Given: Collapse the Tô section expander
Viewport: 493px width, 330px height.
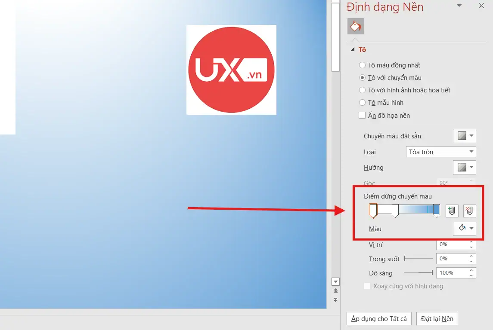Looking at the screenshot, I should pyautogui.click(x=353, y=50).
